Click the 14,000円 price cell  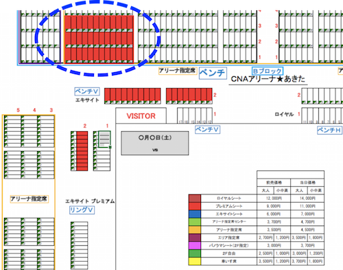tap(307, 199)
